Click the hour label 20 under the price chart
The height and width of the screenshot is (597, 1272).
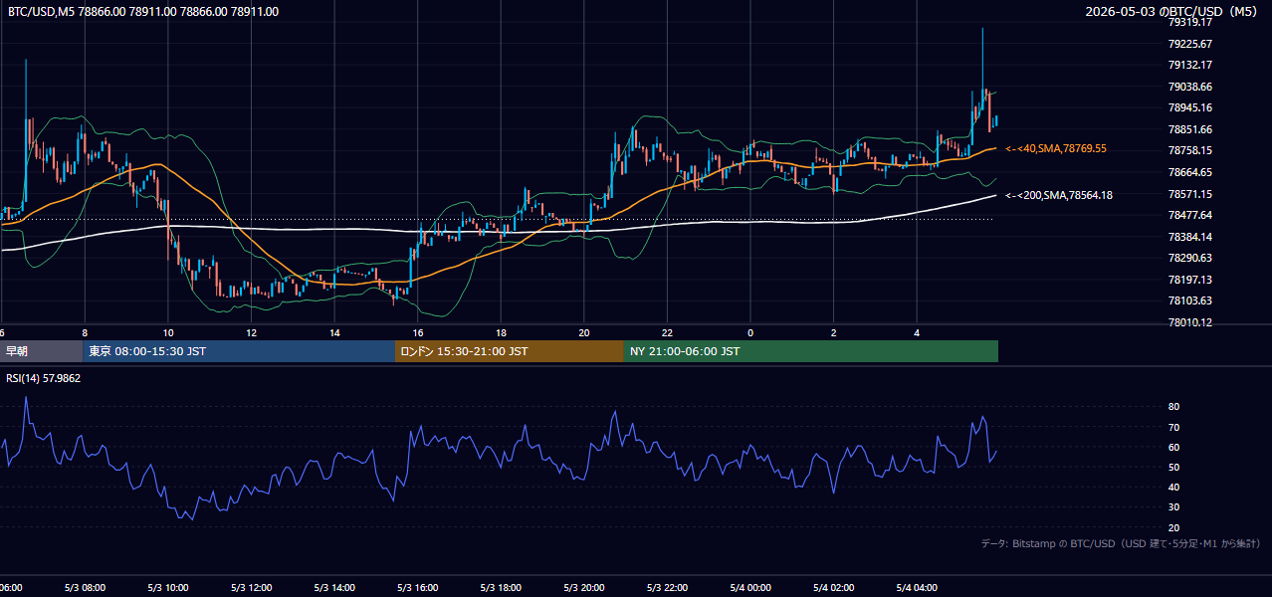(584, 332)
